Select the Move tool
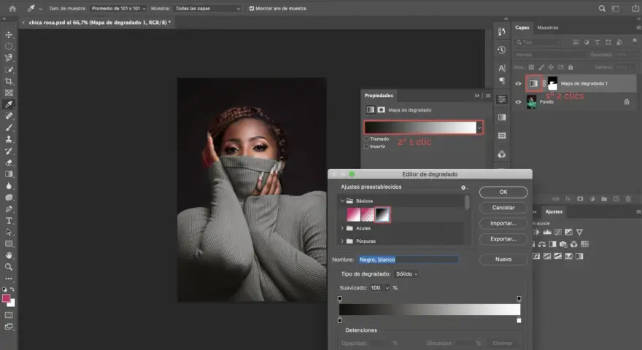Screen dimensions: 642x350 tap(9, 35)
